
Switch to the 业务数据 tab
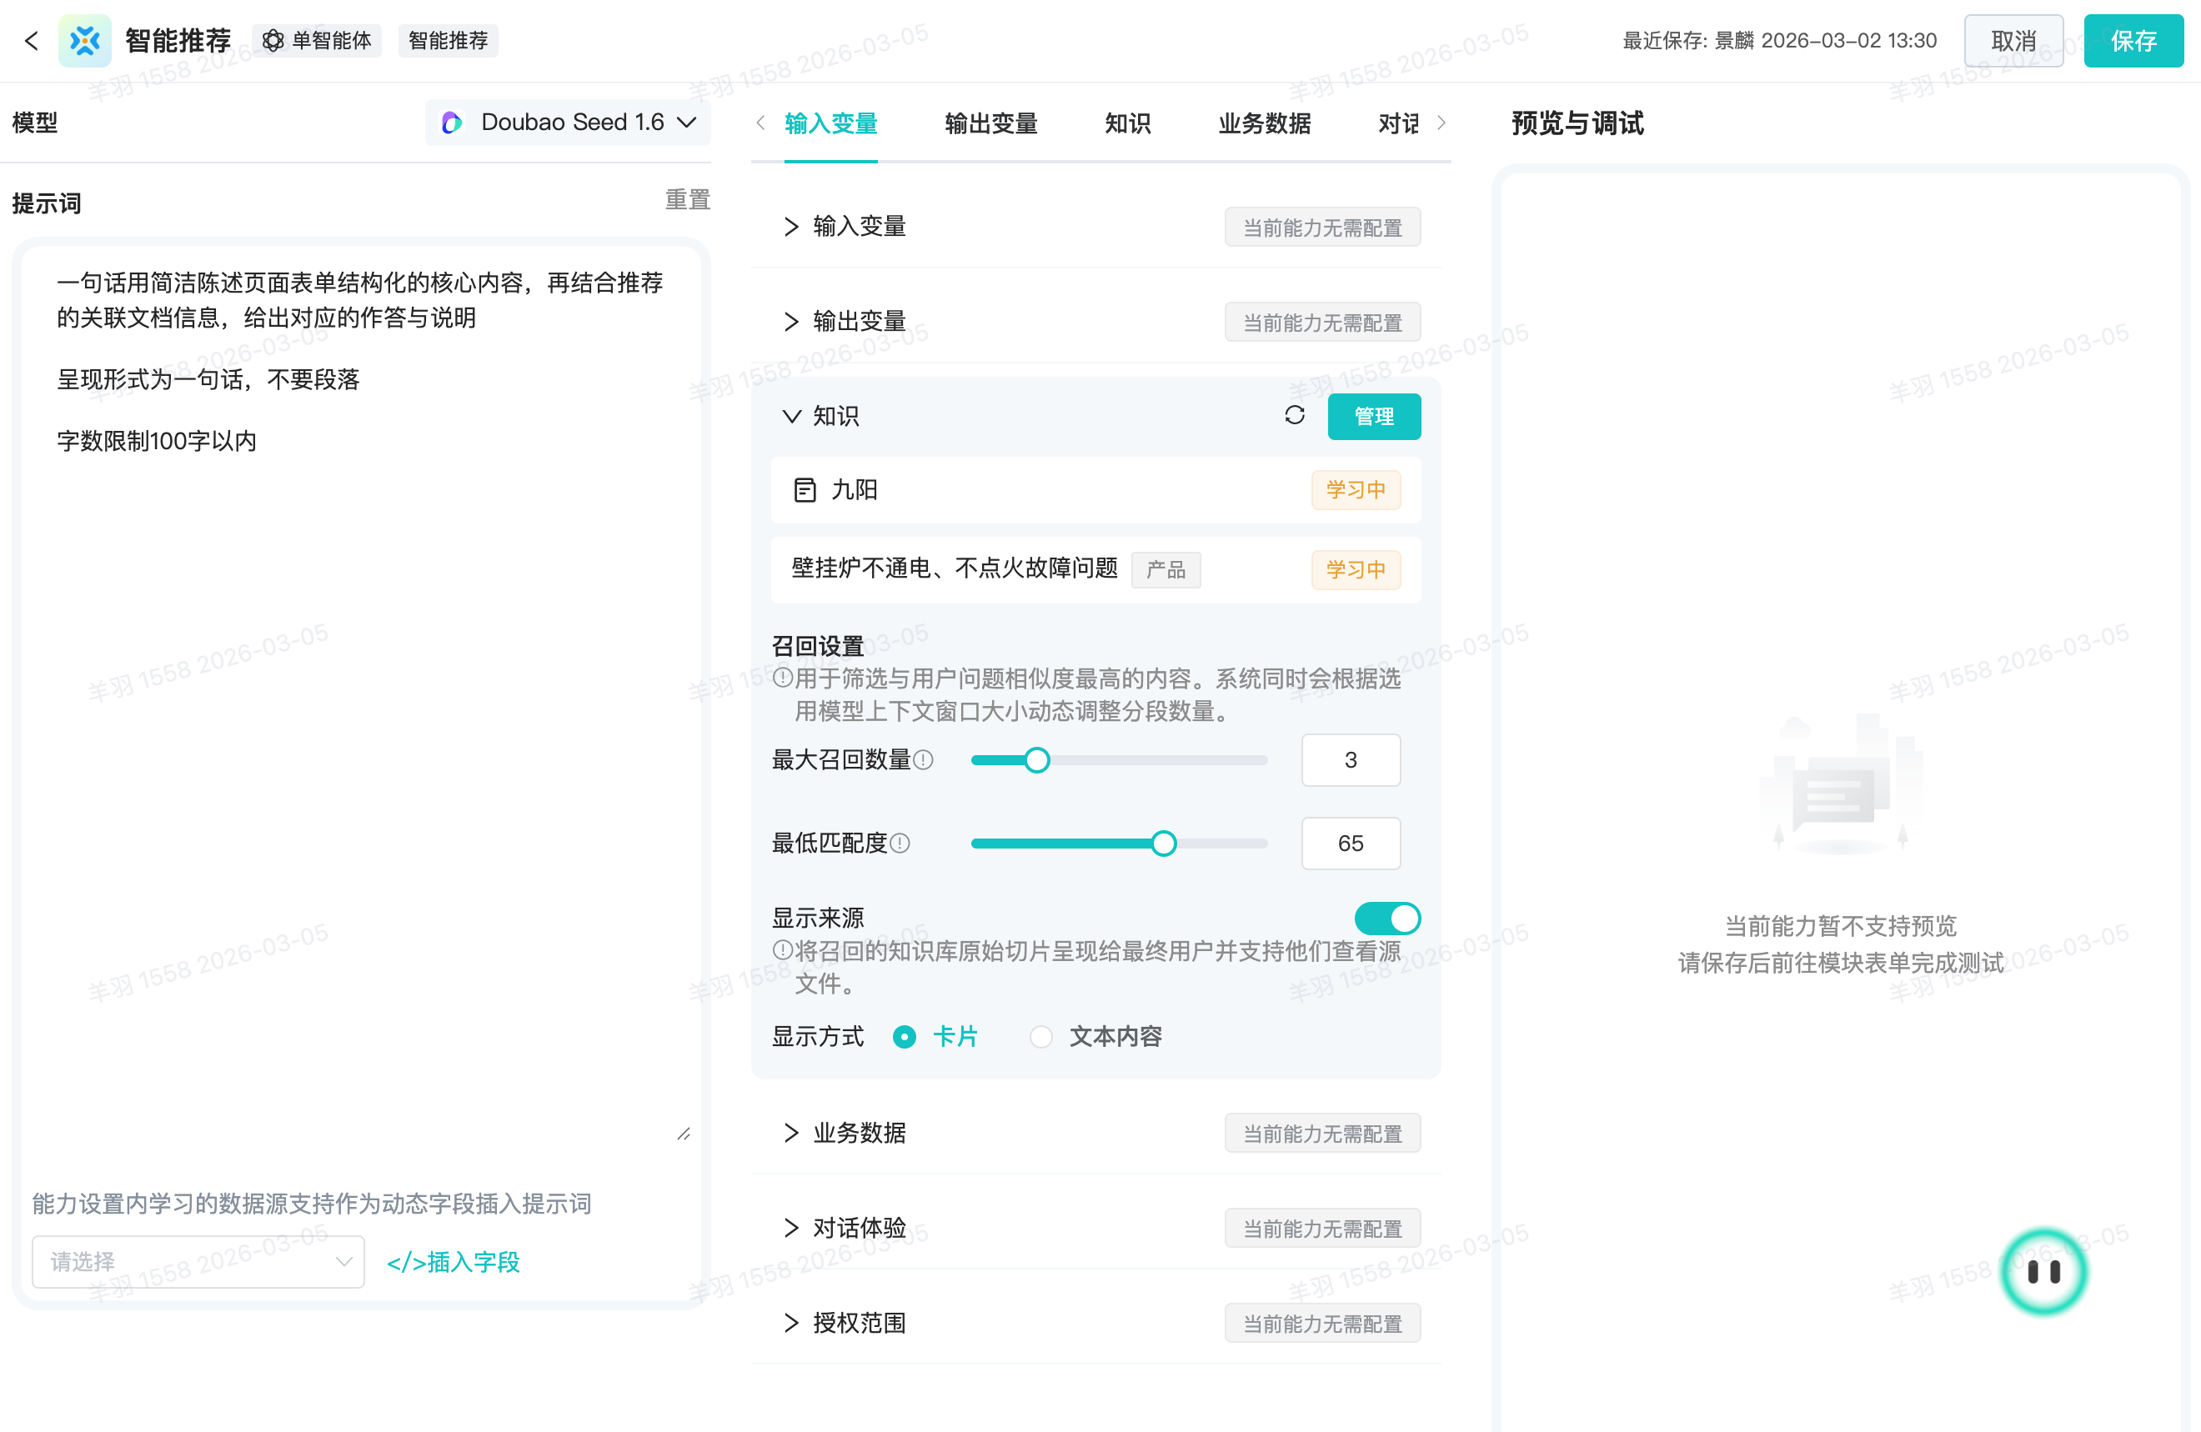pos(1263,123)
